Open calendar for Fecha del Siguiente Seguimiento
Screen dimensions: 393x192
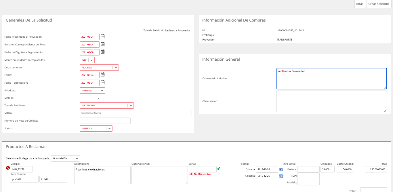(x=103, y=52)
